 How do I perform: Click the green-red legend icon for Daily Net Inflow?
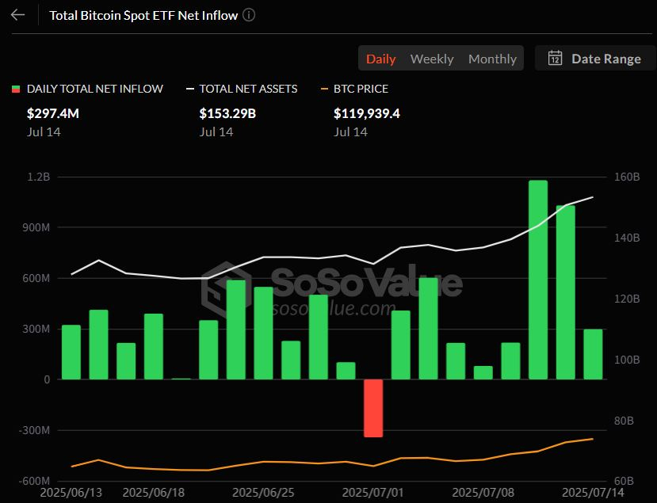[x=15, y=89]
